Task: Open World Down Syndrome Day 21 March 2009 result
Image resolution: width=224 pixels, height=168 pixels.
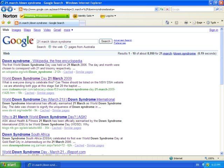Action: tap(37, 78)
